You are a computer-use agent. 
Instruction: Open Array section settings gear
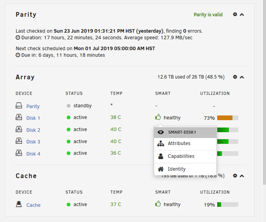(235, 77)
